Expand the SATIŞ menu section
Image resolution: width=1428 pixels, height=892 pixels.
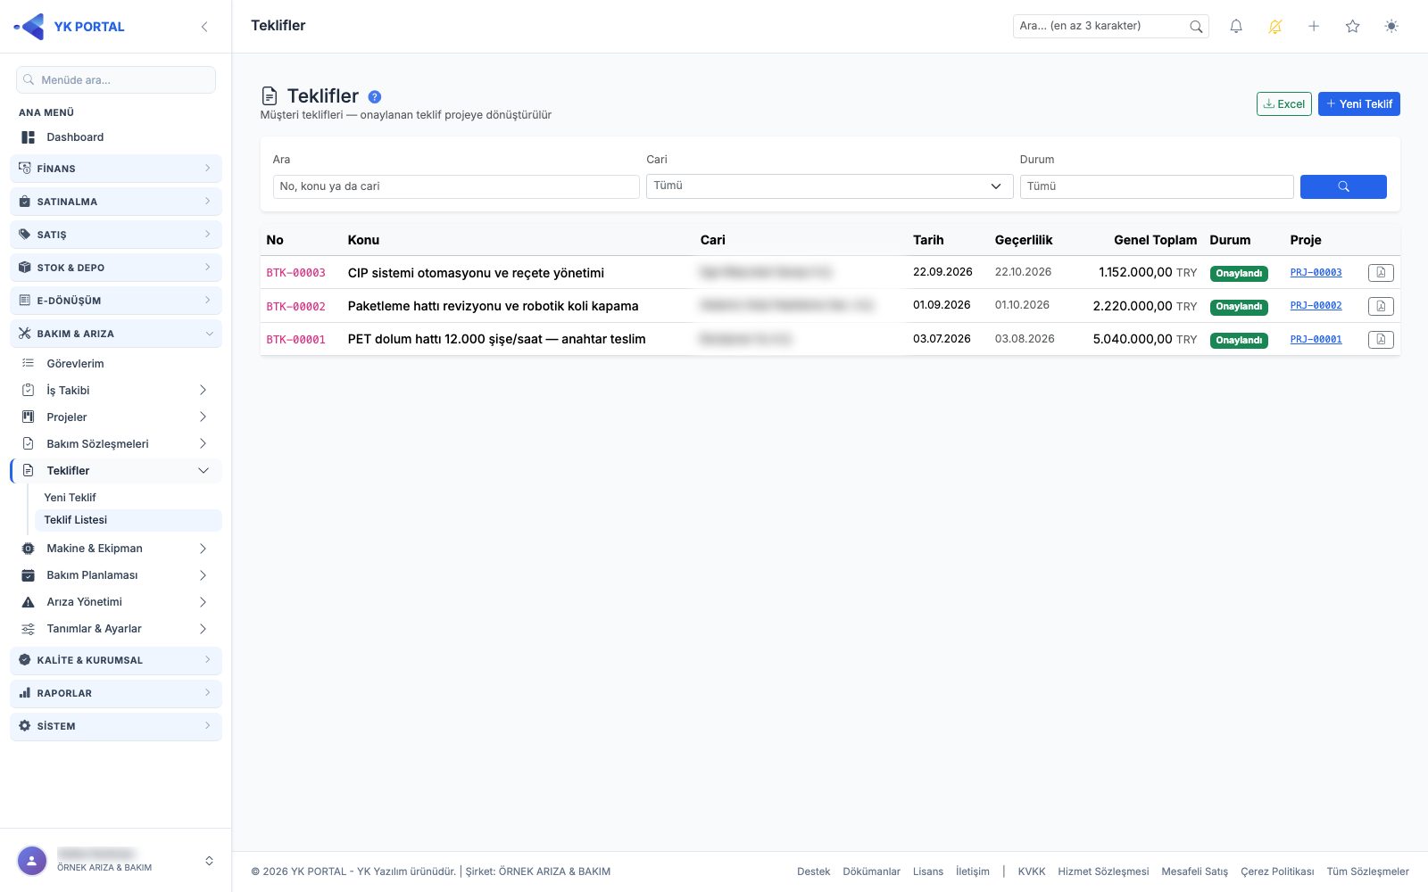116,235
